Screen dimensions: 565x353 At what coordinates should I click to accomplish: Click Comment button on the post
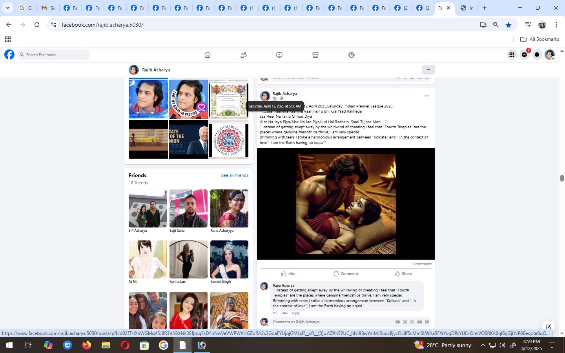click(346, 274)
